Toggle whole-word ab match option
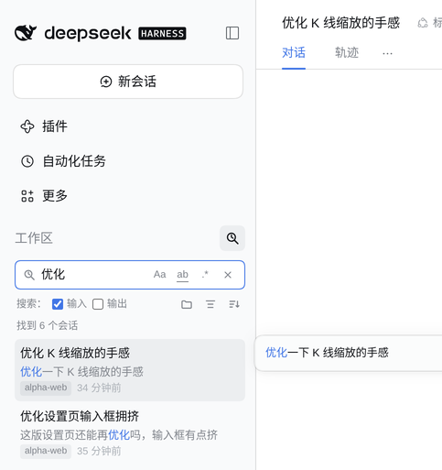Screen dimensions: 442x470 182,275
